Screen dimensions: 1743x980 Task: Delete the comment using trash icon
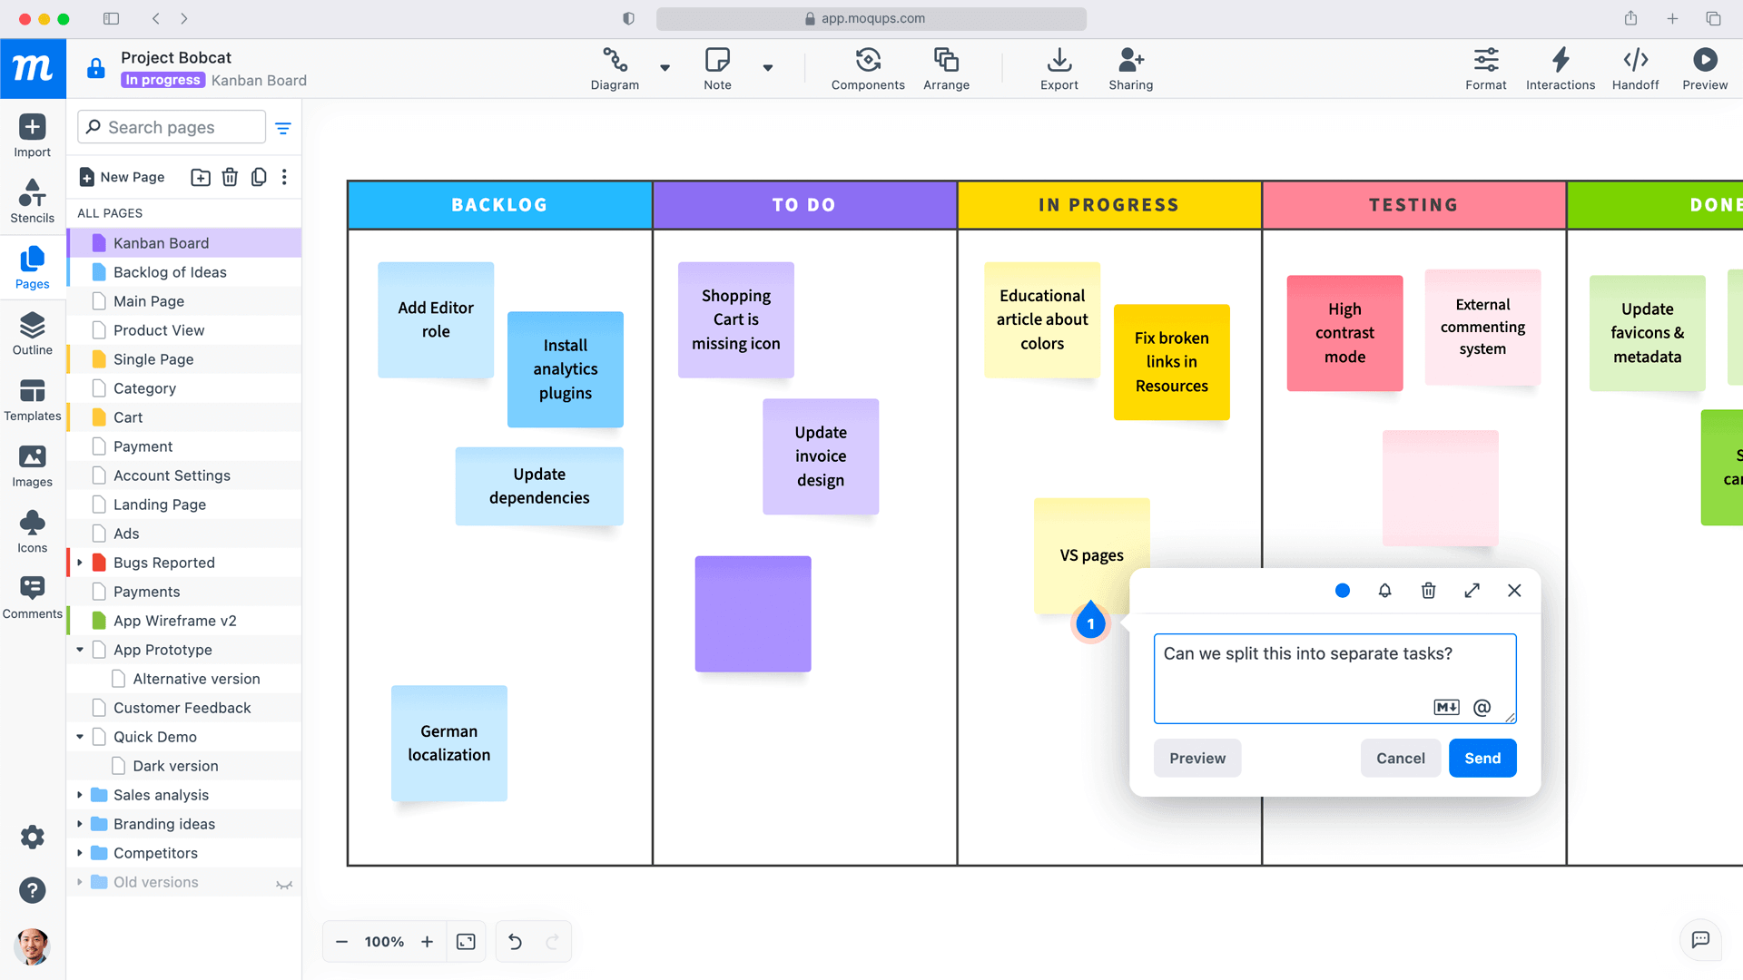pyautogui.click(x=1428, y=591)
